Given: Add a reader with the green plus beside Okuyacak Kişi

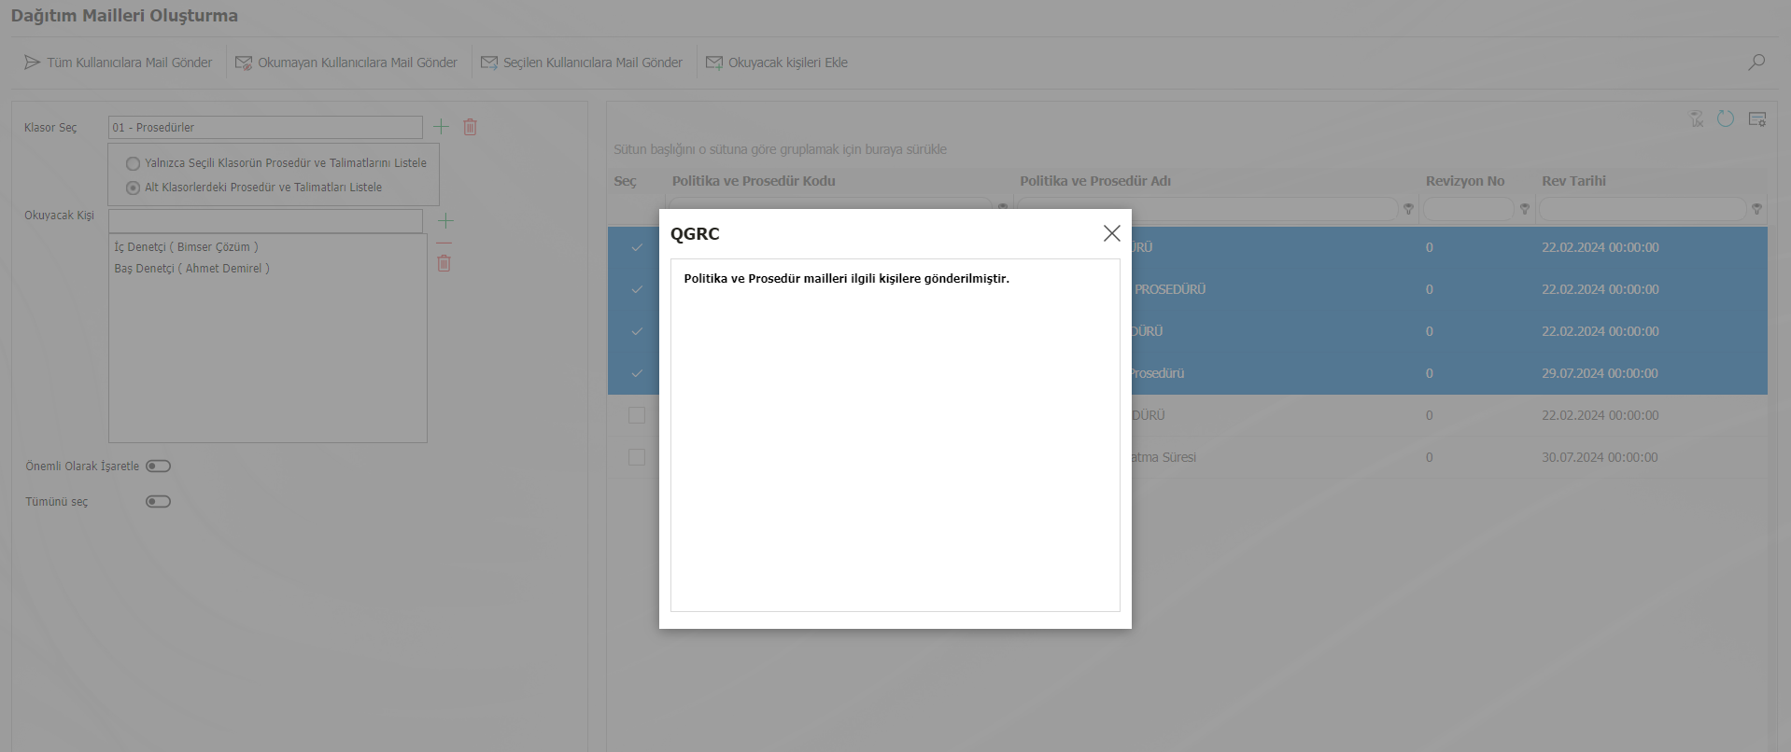Looking at the screenshot, I should tap(445, 220).
